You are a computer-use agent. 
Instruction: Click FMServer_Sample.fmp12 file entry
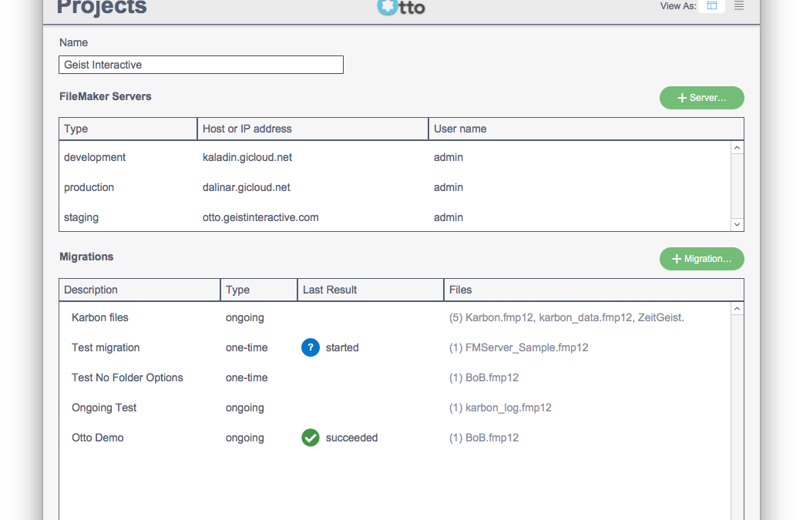(x=519, y=347)
